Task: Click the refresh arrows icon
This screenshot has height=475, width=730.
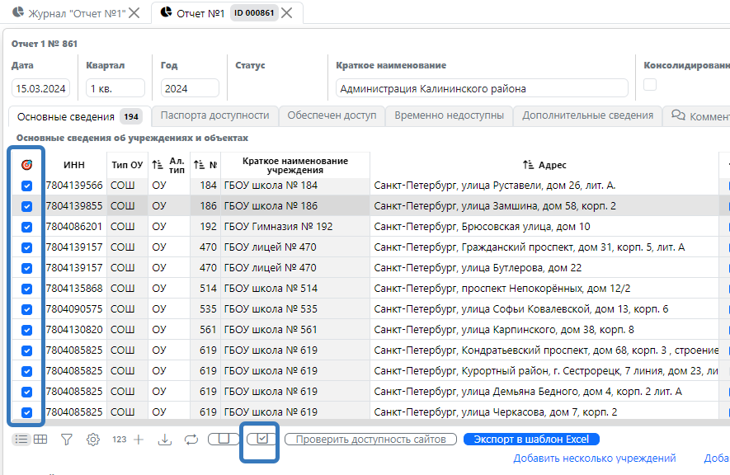Action: point(191,440)
